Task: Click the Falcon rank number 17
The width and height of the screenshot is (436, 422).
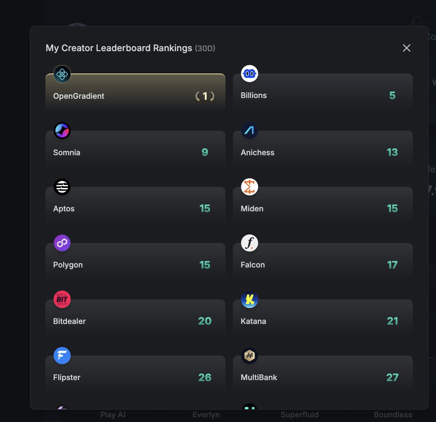Action: tap(392, 265)
